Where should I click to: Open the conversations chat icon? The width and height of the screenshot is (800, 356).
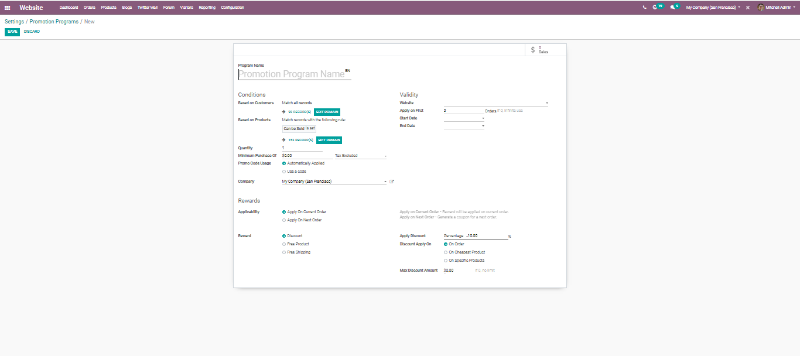click(x=672, y=8)
